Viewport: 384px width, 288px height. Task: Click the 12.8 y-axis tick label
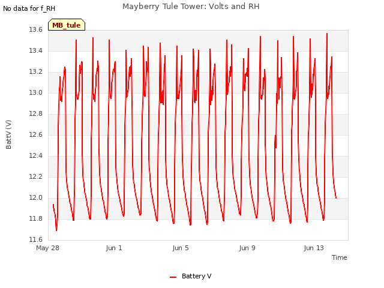(x=36, y=113)
